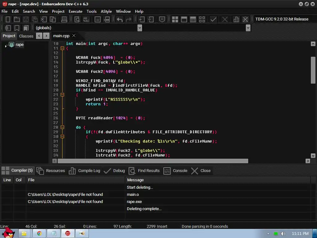
Task: Click the 11:11 PM taskbar clock
Action: [300, 234]
